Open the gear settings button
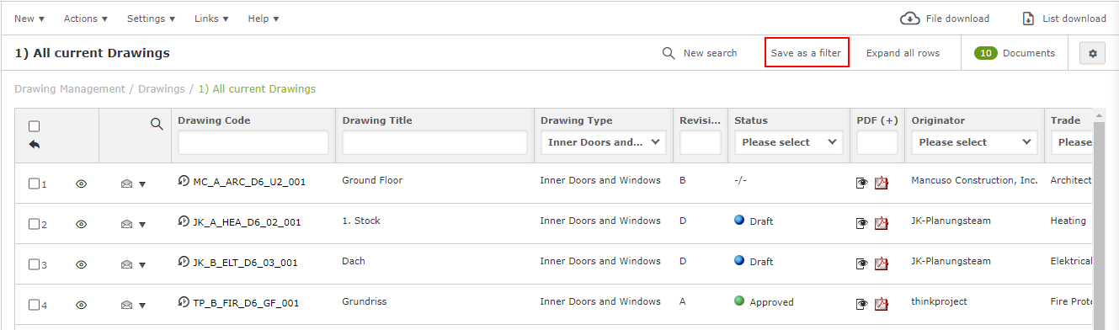The width and height of the screenshot is (1119, 330). coord(1093,53)
